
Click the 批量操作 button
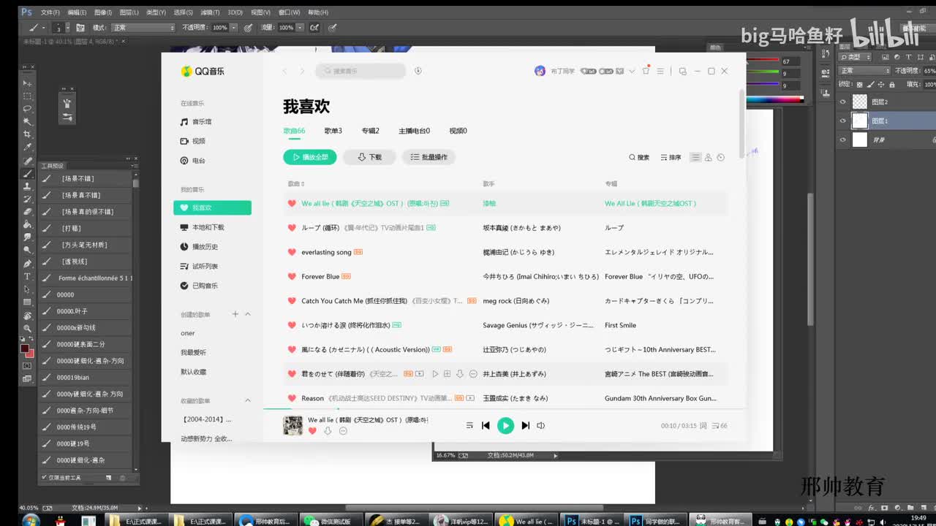point(429,157)
